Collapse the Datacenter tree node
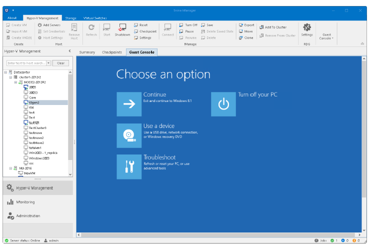The width and height of the screenshot is (370, 250). (x=5, y=72)
